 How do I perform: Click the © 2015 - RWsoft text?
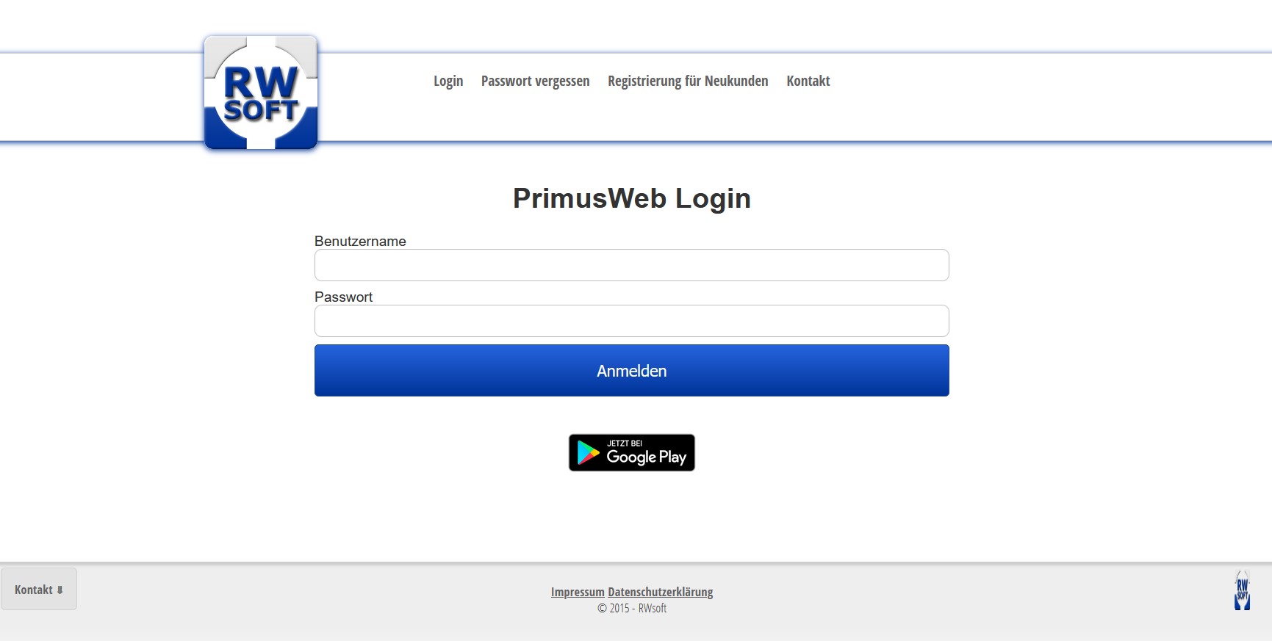632,608
